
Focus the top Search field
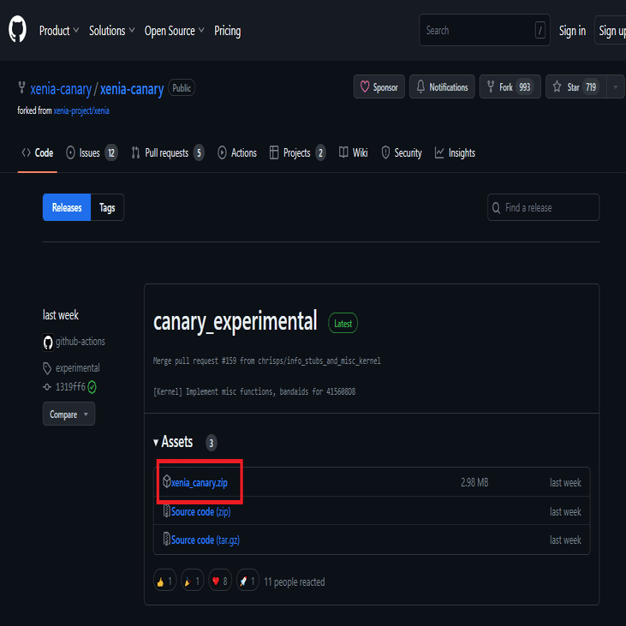[x=484, y=30]
